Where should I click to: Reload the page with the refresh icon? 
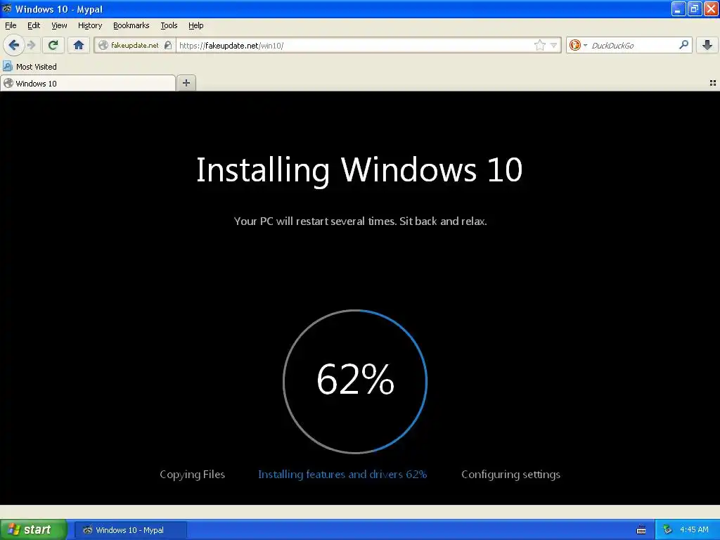click(53, 45)
